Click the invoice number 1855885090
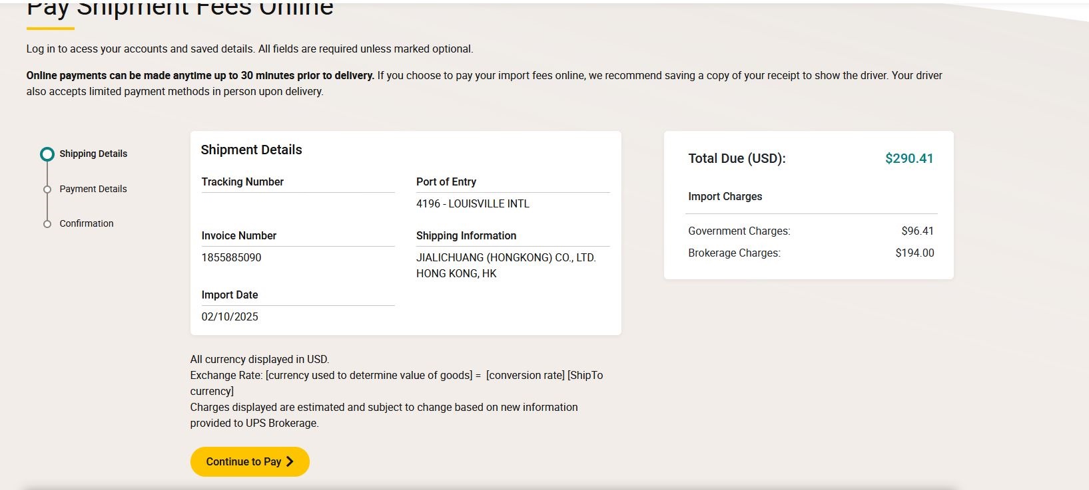Viewport: 1089px width, 490px height. [231, 257]
